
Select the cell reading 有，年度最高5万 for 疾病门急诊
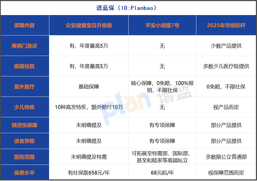(88, 46)
